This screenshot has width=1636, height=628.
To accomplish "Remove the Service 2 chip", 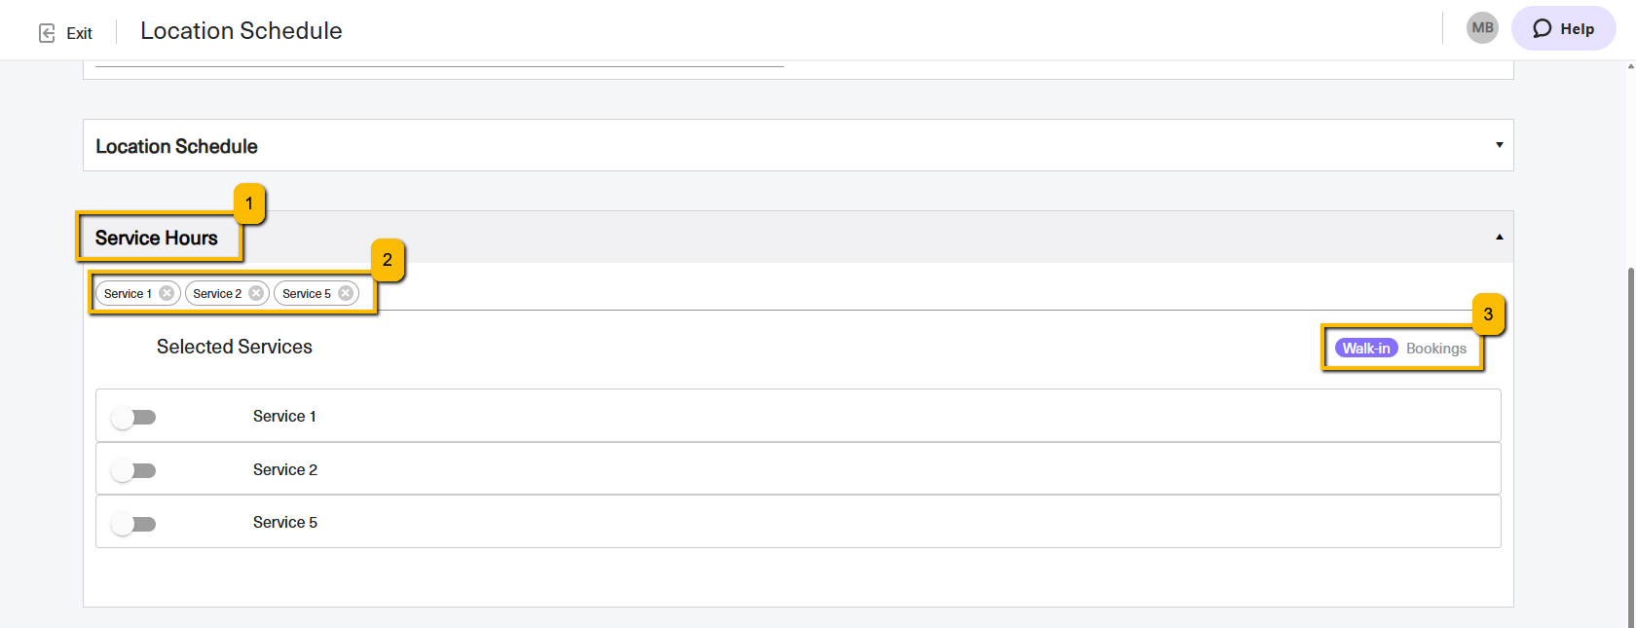I will (256, 293).
